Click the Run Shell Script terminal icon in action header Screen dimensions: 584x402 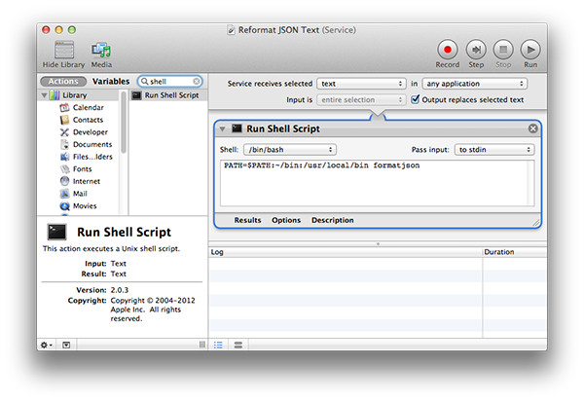(x=237, y=128)
